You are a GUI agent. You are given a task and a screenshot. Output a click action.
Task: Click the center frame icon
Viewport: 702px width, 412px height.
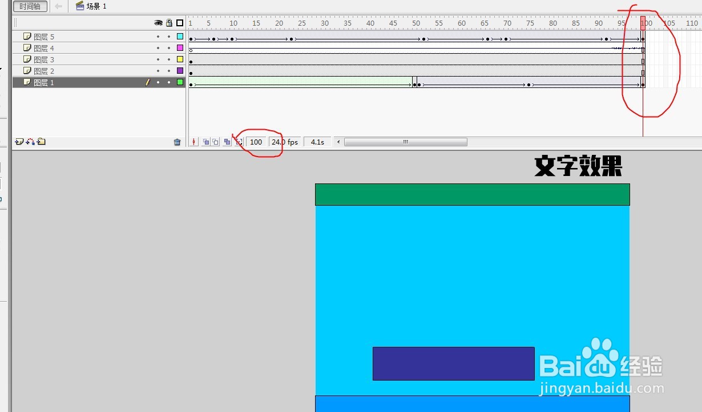194,142
